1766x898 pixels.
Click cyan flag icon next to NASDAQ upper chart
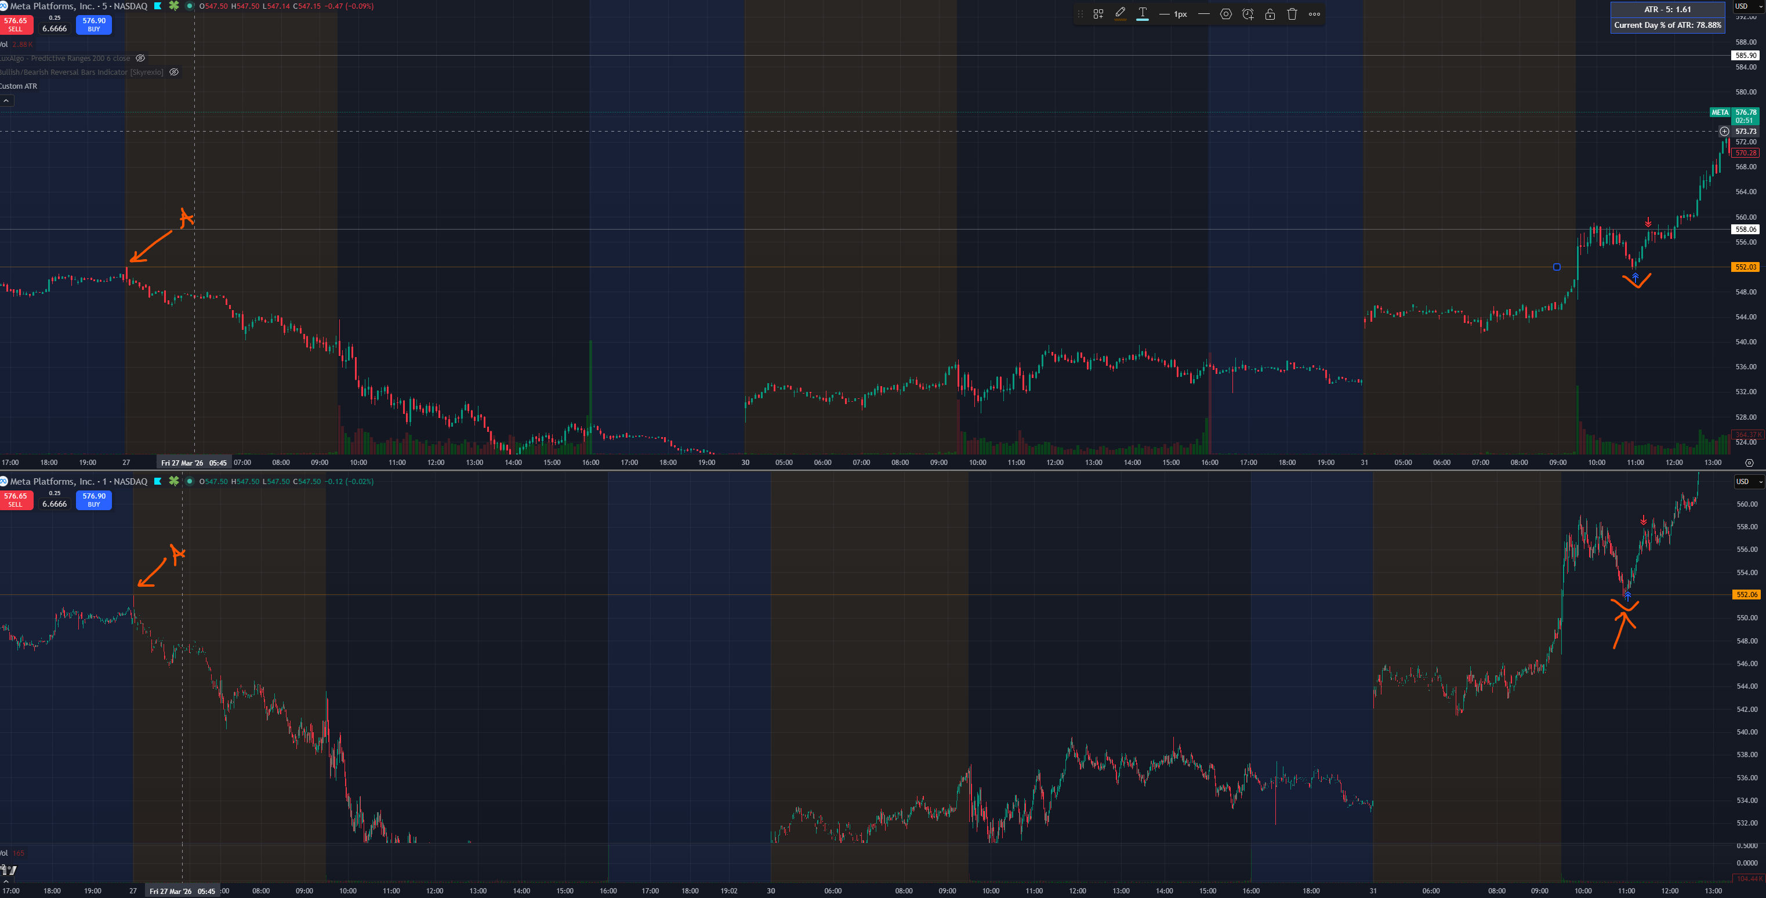pos(158,6)
